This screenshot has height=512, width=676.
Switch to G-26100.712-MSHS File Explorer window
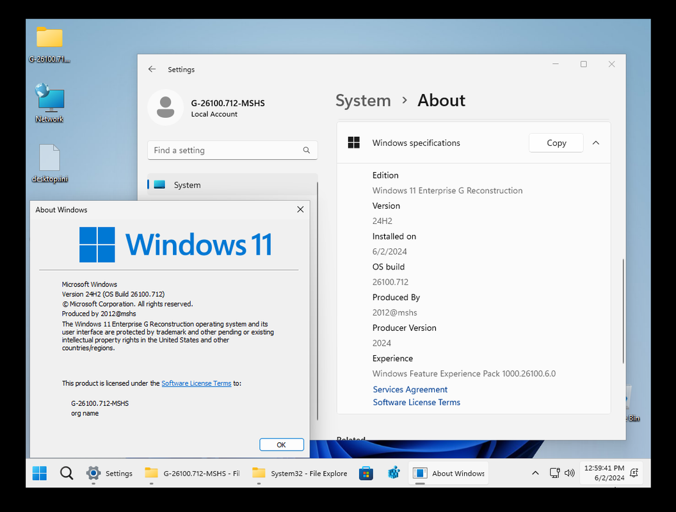pyautogui.click(x=192, y=473)
